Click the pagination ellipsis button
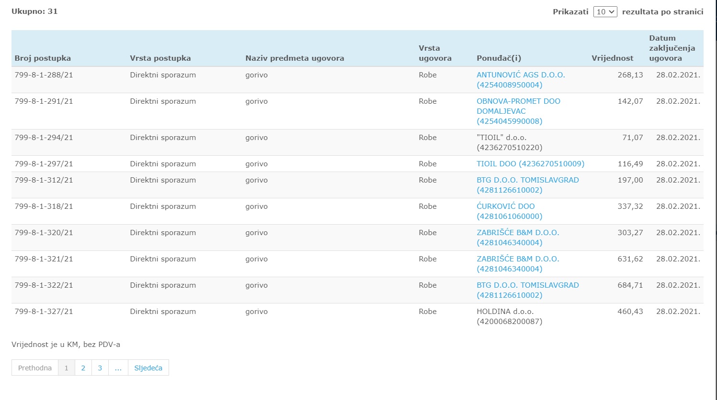Image resolution: width=717 pixels, height=400 pixels. click(118, 368)
